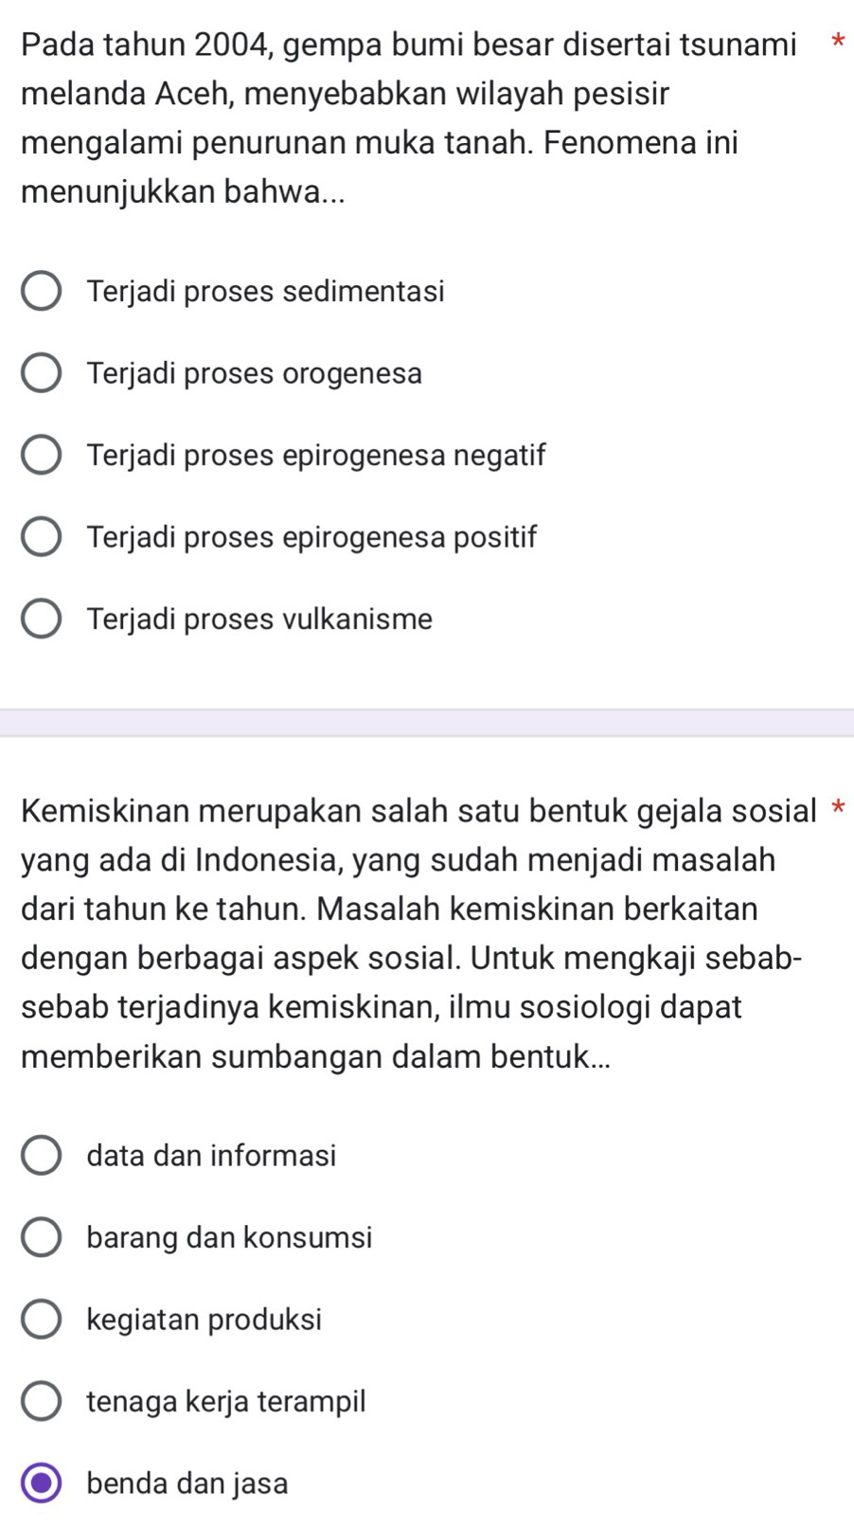Select the "Terjadi proses epirogenesa positif" radio button
Screen dimensions: 854x1530
point(42,537)
